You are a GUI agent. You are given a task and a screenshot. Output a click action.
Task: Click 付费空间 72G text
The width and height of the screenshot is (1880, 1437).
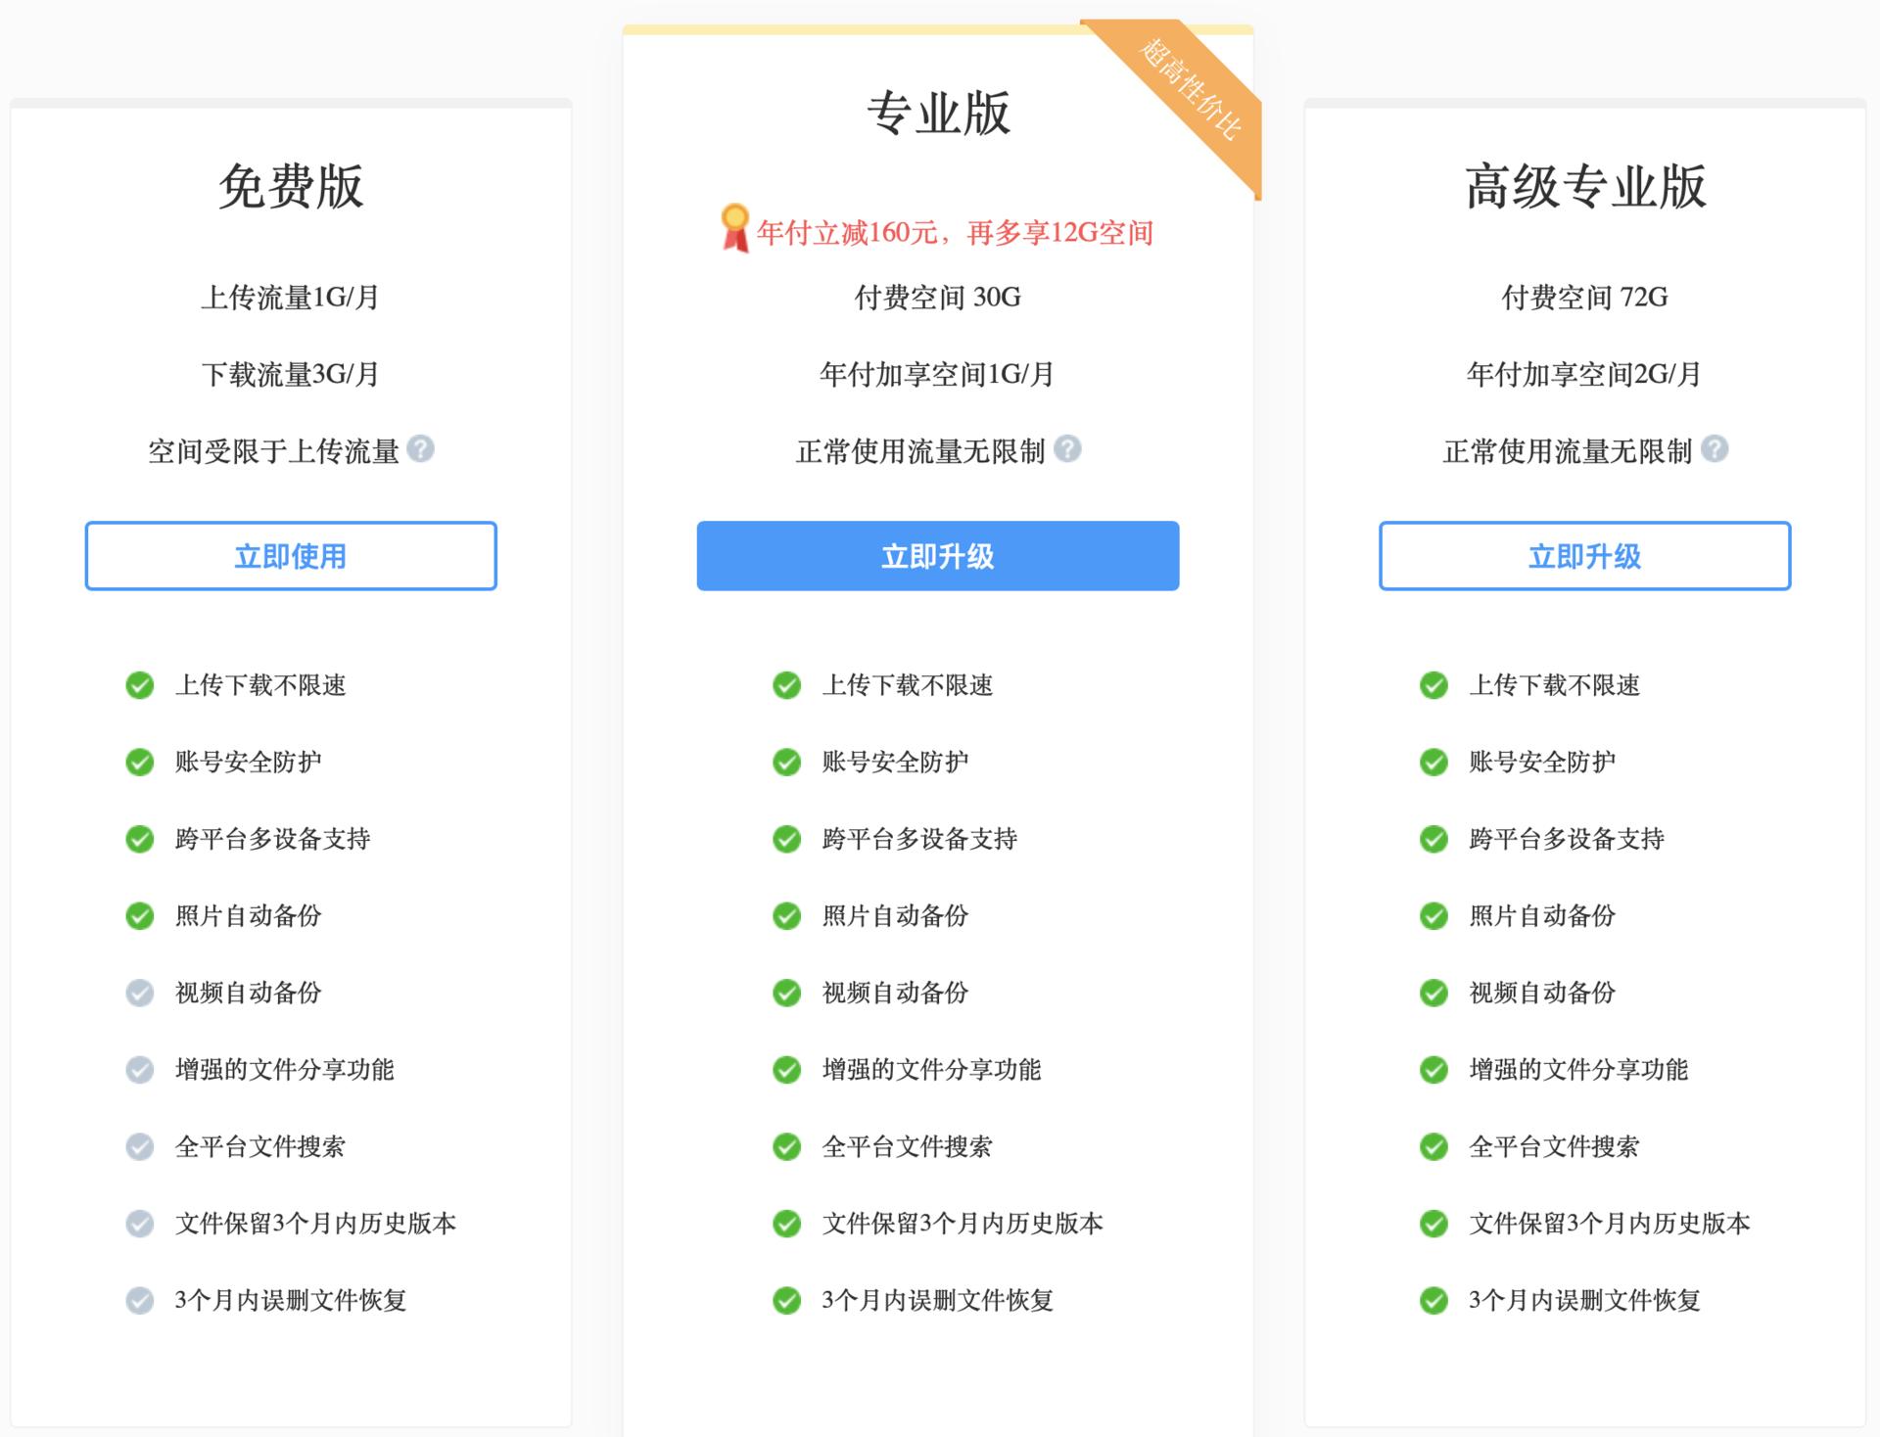tap(1584, 297)
